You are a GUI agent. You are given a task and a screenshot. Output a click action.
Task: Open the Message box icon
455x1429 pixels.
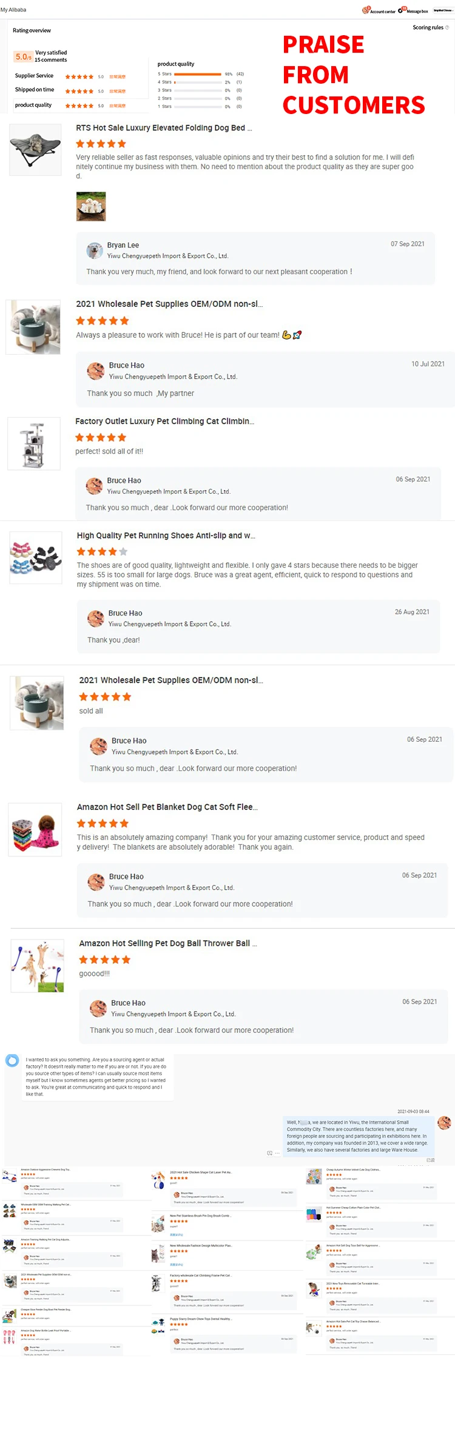[x=401, y=10]
